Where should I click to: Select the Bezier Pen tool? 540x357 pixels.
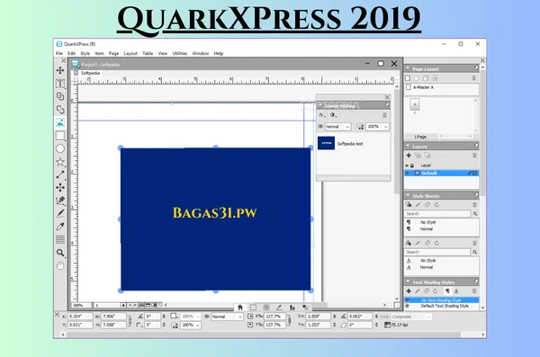(x=60, y=201)
